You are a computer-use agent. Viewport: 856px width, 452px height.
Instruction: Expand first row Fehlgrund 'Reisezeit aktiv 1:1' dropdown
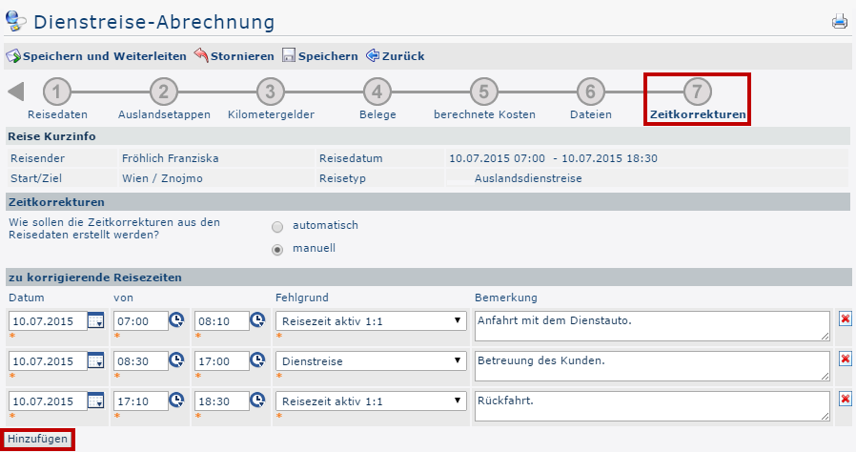click(x=369, y=321)
